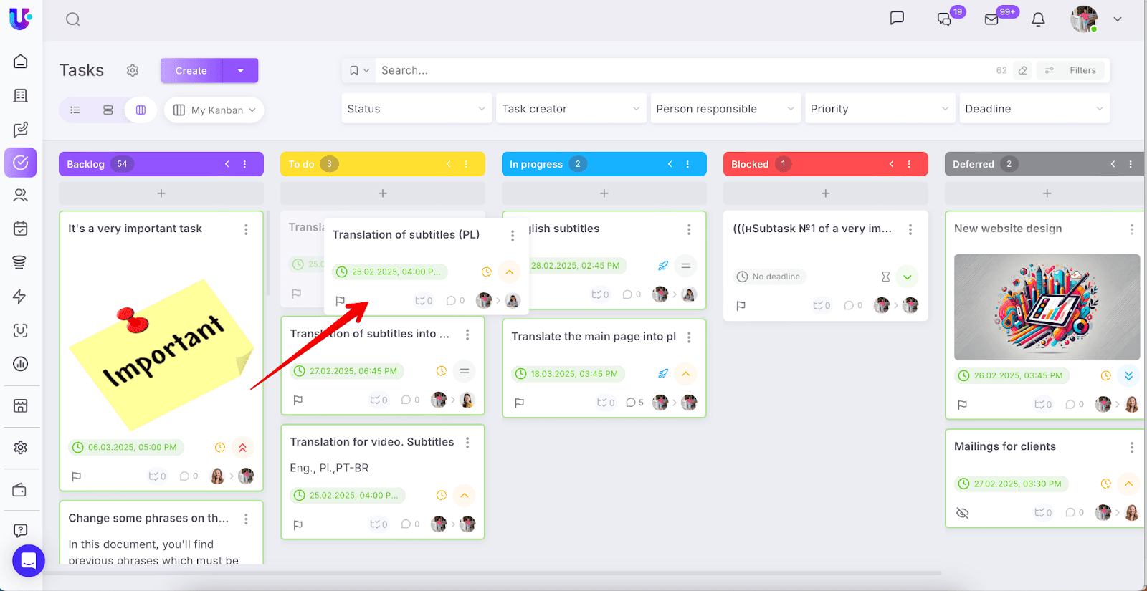Click the Tasks settings gear icon
1147x591 pixels.
[x=133, y=70]
